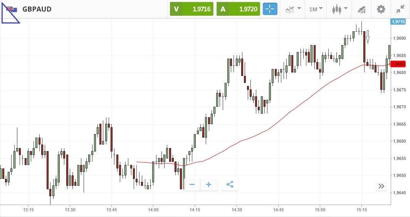Open chart settings gear

pyautogui.click(x=381, y=9)
